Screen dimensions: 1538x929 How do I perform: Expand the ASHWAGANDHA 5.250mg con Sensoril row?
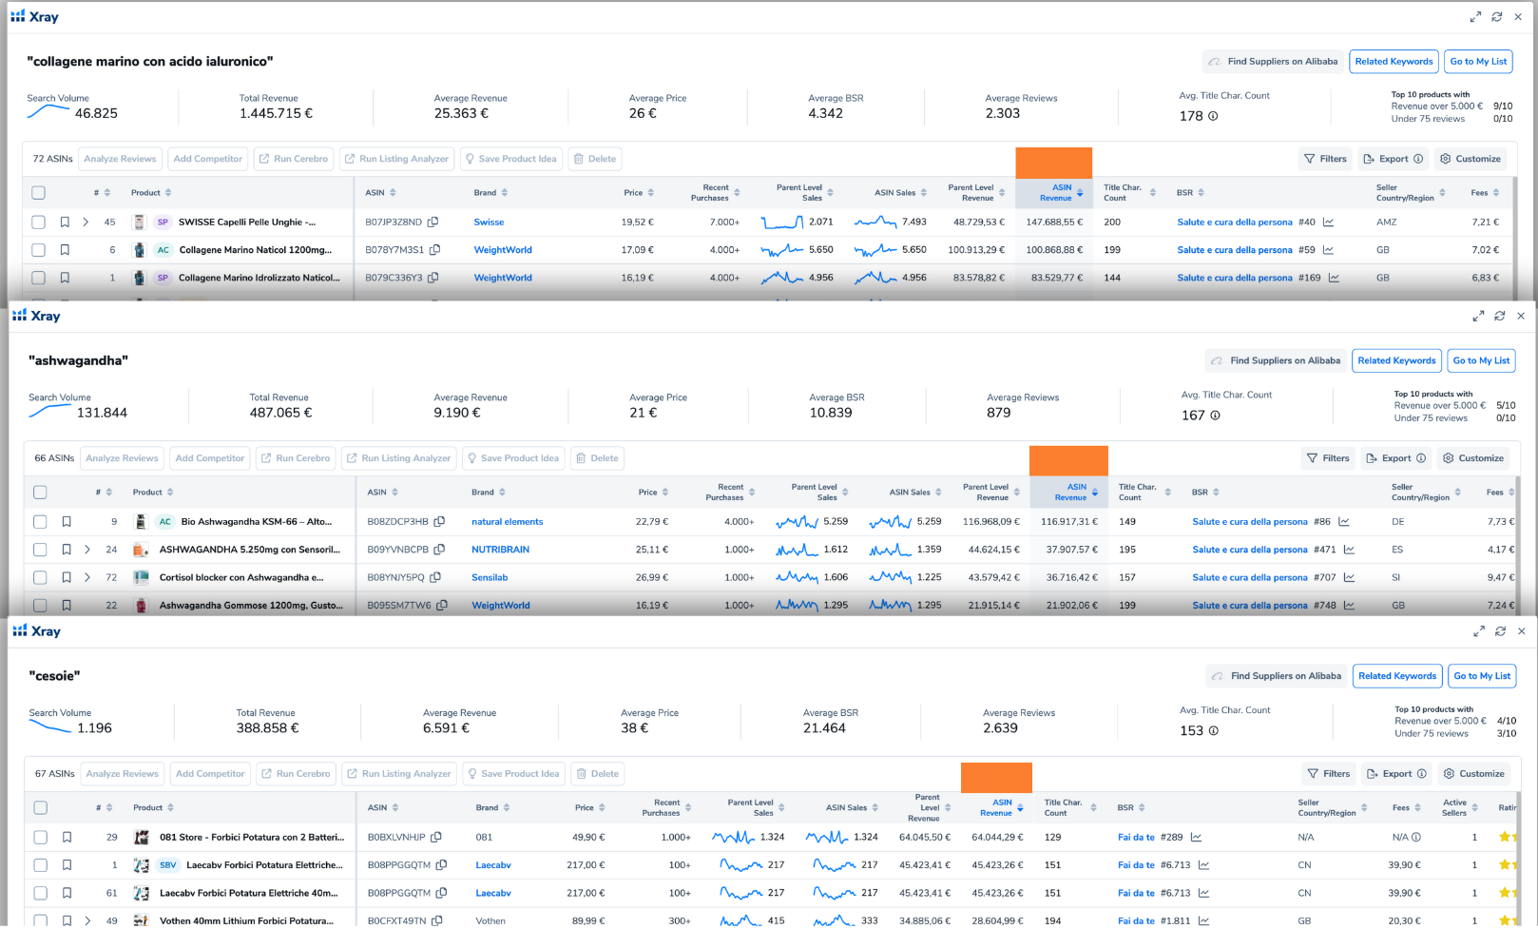pos(87,550)
